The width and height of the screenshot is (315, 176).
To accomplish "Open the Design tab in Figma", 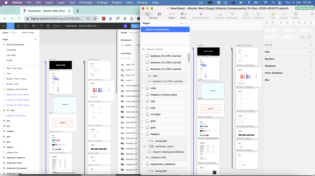I will [124, 33].
